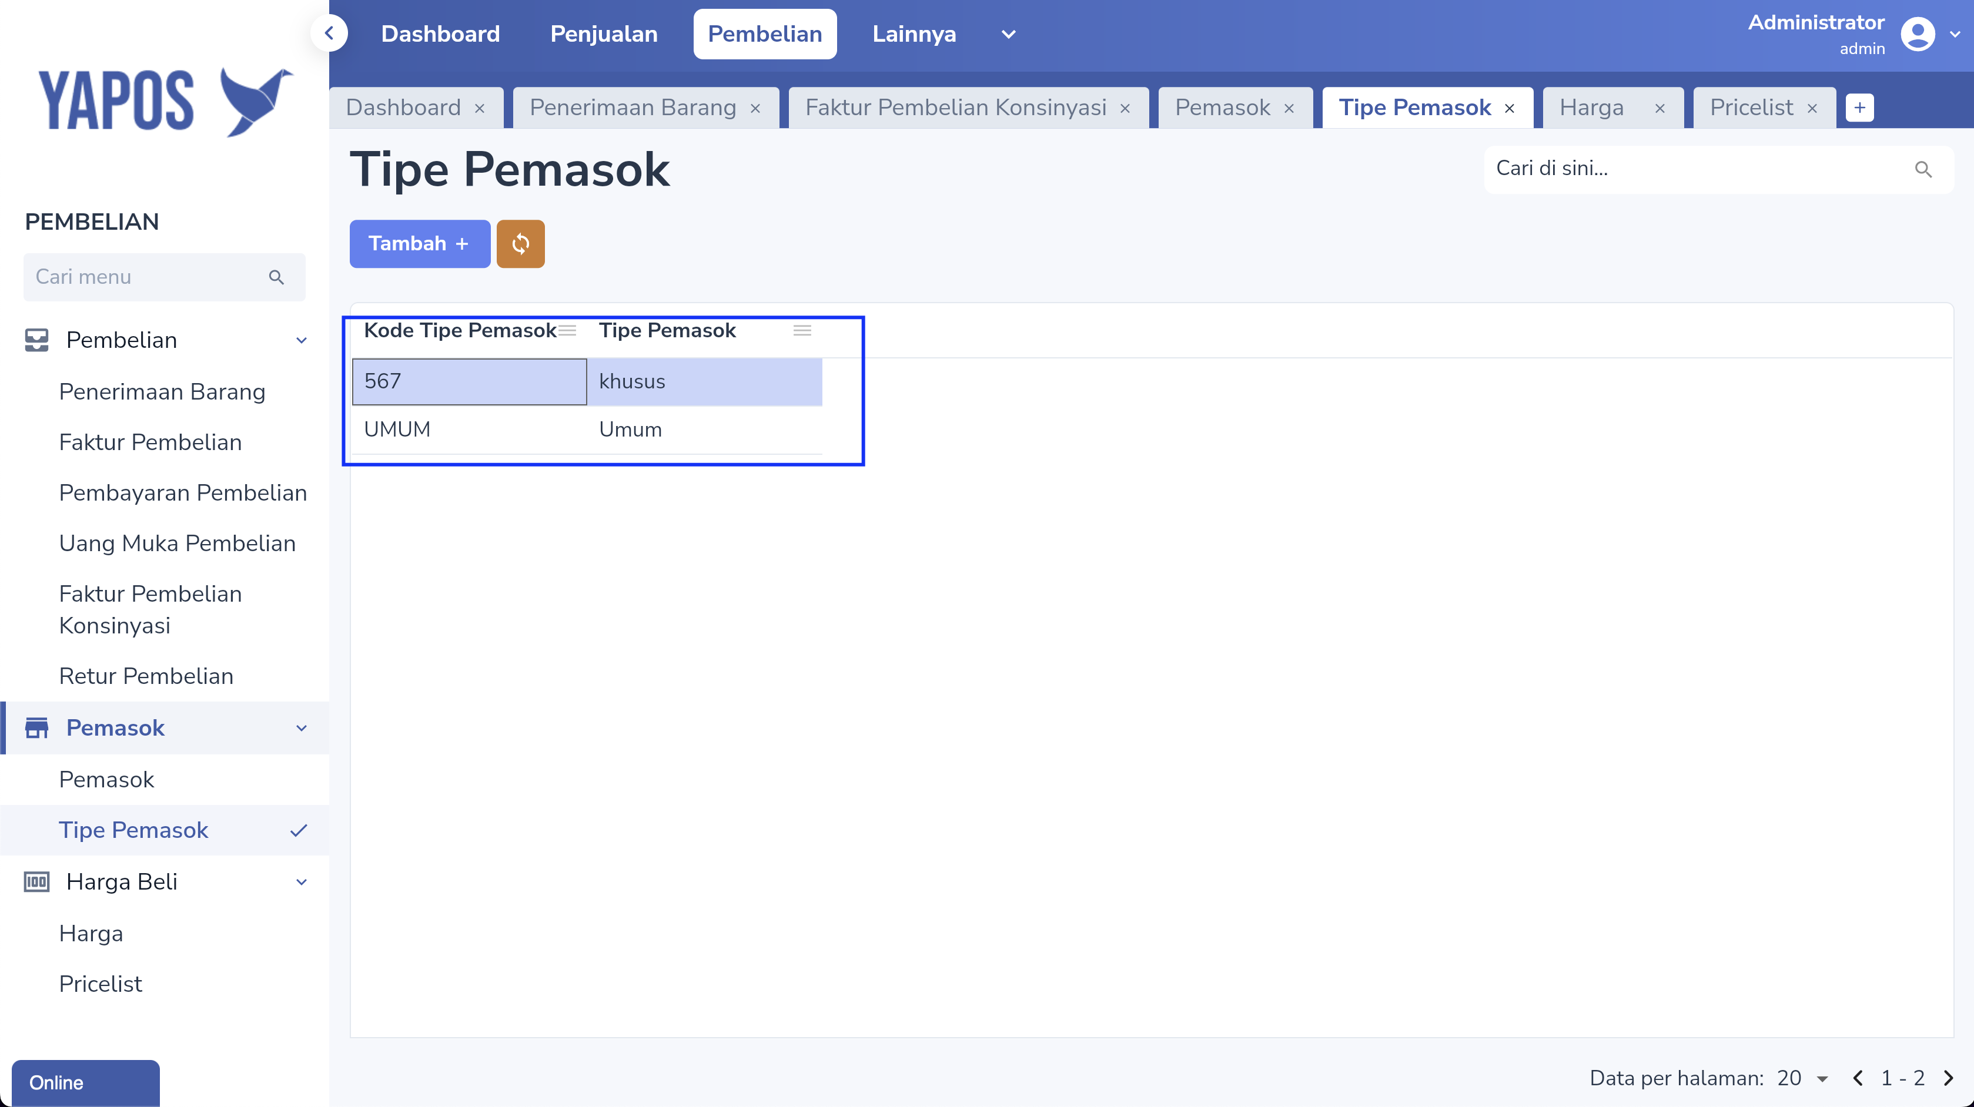Open the Data per halaman dropdown

coord(1802,1079)
